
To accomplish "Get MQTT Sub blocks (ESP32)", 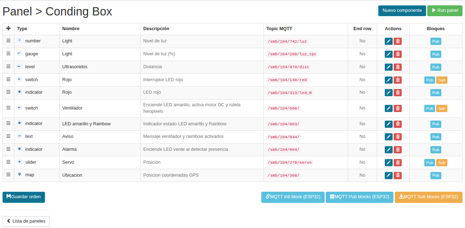I will 429,197.
